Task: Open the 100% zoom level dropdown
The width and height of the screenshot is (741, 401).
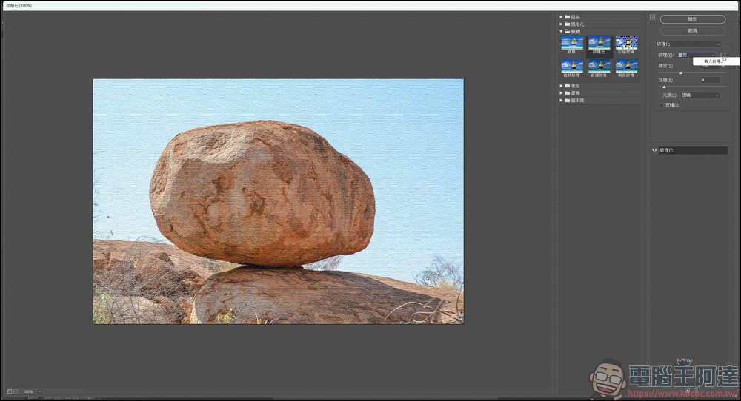Action: (40, 391)
